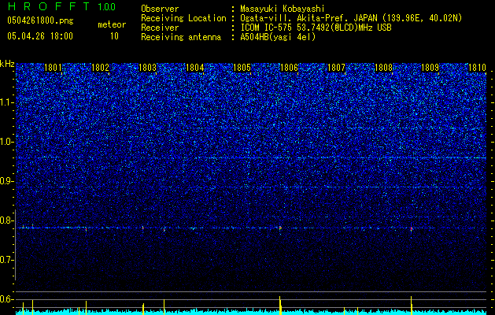
Task: Click the 0.9 kHz axis label
Action: (x=6, y=181)
